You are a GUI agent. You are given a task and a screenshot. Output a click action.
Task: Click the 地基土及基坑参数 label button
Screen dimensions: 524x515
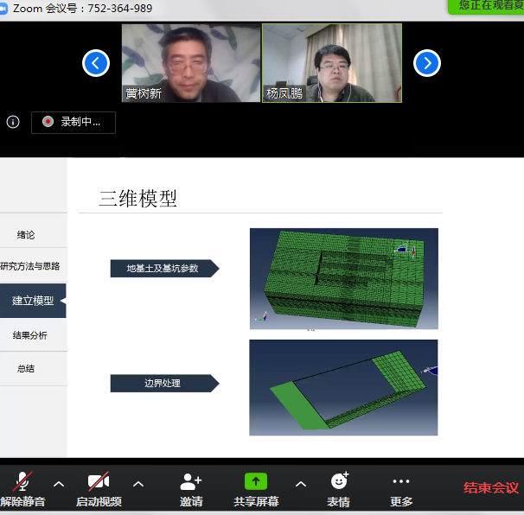[x=163, y=269]
